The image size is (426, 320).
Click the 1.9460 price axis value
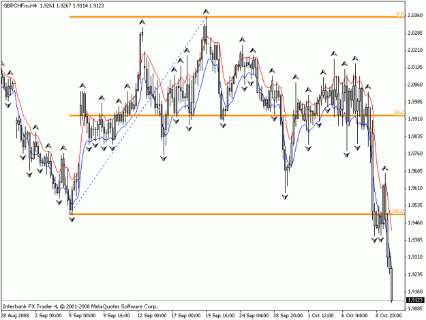[x=415, y=222]
